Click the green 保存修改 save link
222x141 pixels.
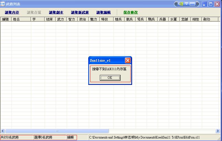click(x=130, y=12)
